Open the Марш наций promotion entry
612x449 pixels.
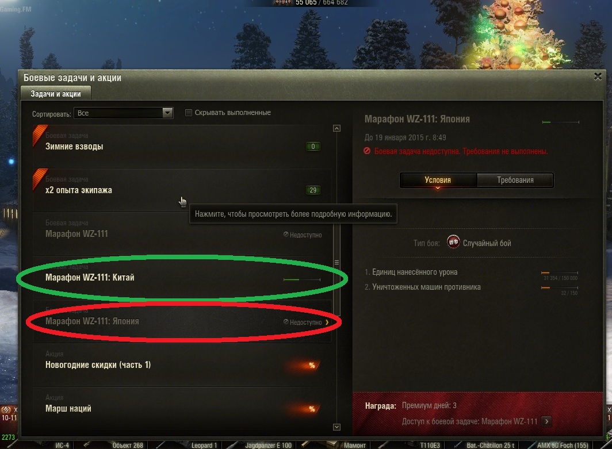coord(183,408)
